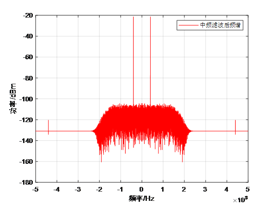Click the x-axis tick label 4
274x205 pixels.
coord(227,189)
